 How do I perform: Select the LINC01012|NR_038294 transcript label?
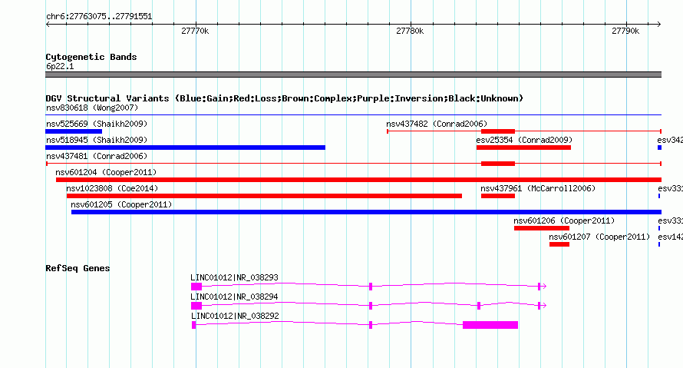[x=234, y=297]
